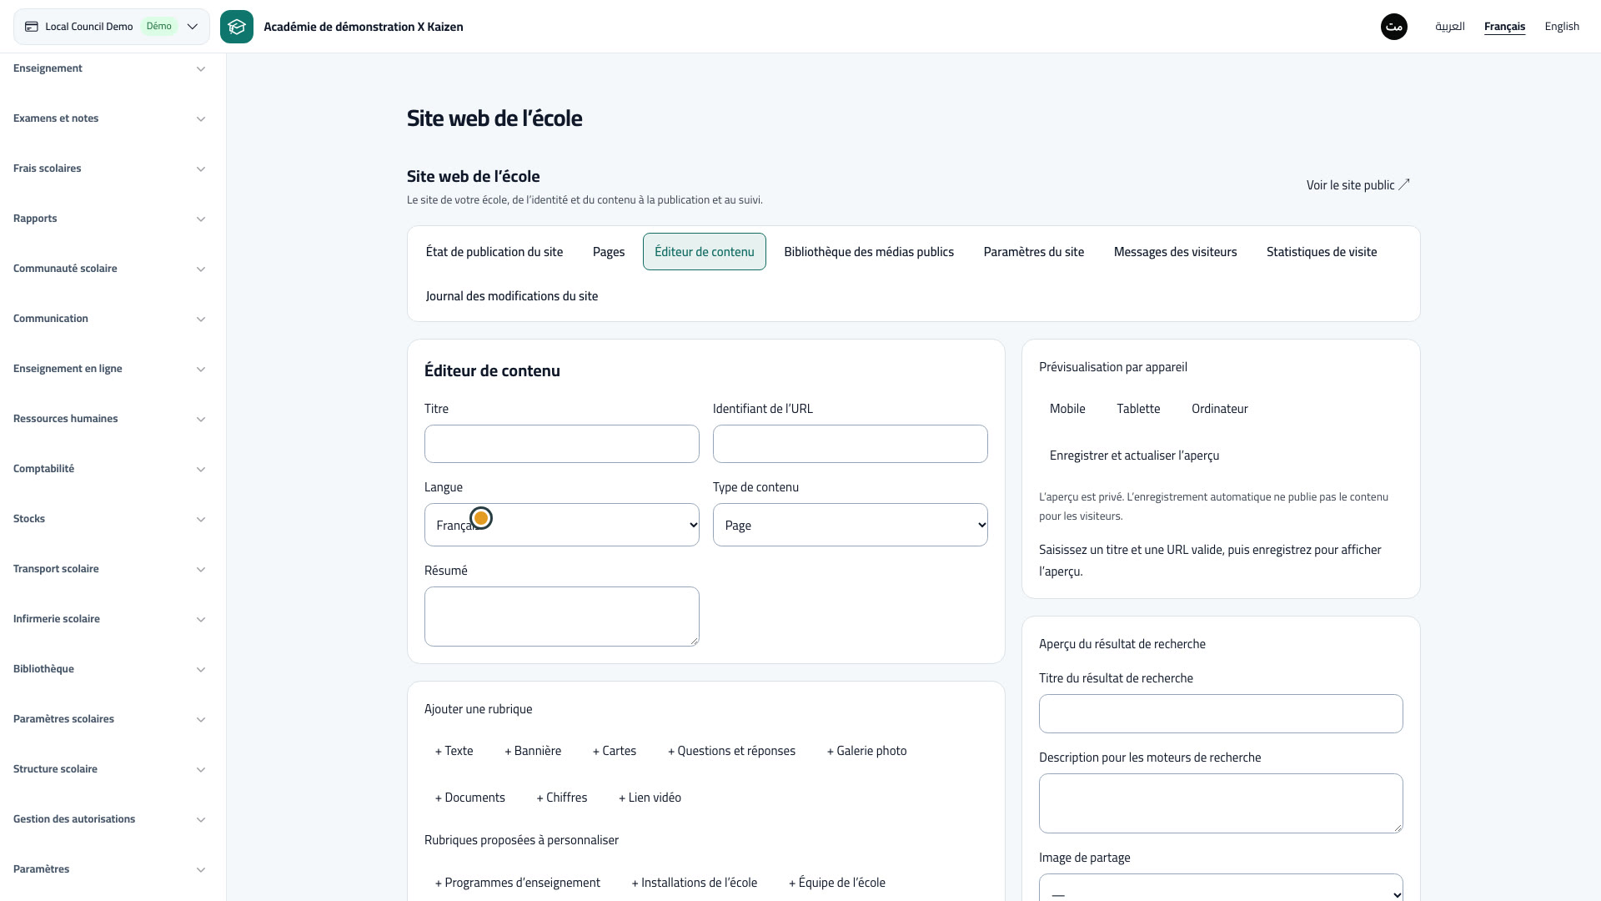Viewport: 1601px width, 901px height.
Task: Click the graduation cap academy logo
Action: tap(237, 27)
